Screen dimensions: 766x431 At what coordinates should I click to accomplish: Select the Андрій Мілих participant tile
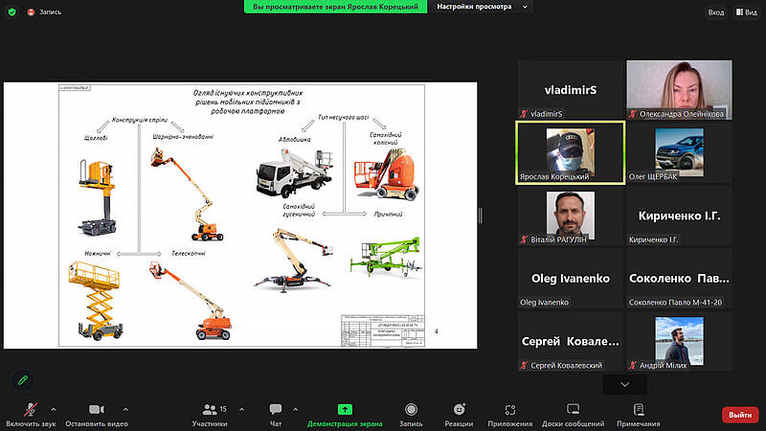(679, 342)
